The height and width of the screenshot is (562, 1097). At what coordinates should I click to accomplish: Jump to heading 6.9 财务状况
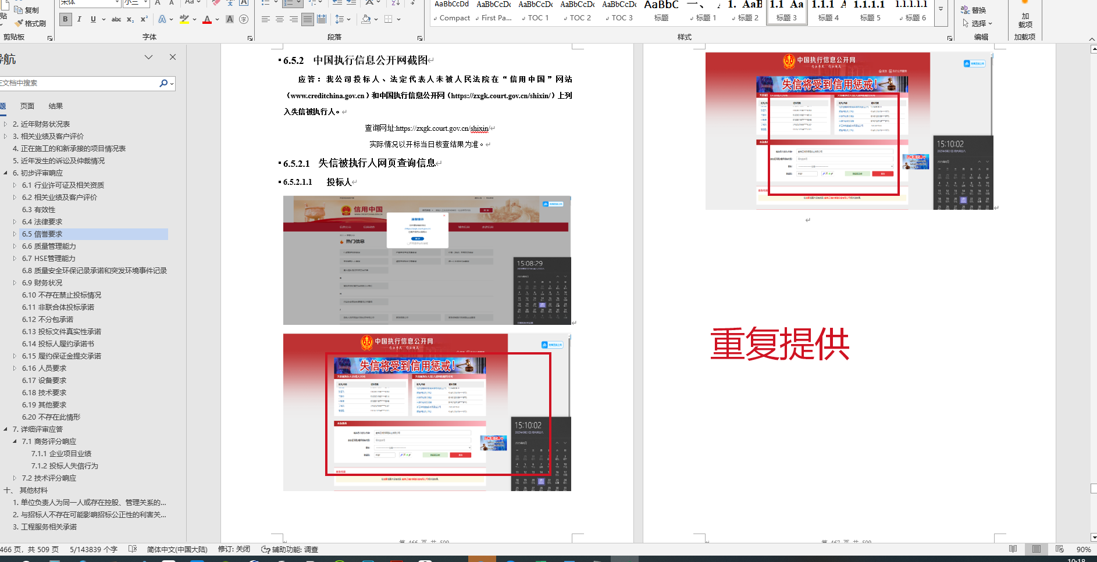(42, 283)
